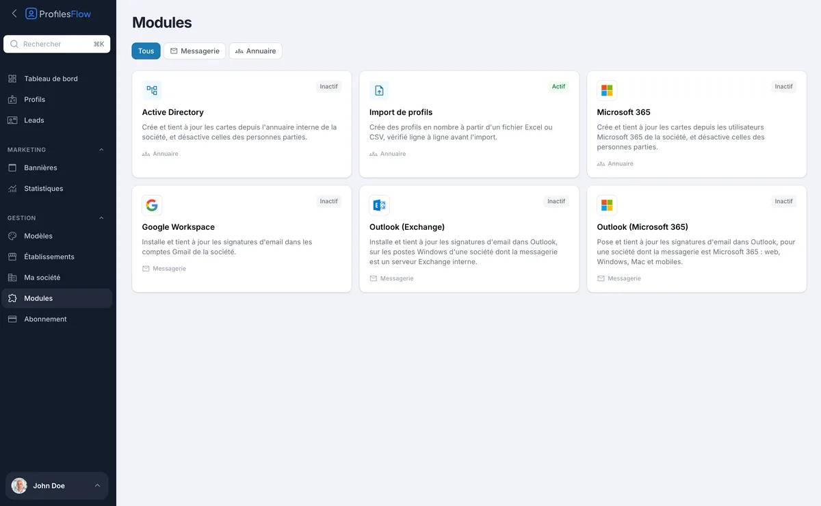
Task: Click the ProfilesFlow logo icon
Action: pyautogui.click(x=31, y=14)
